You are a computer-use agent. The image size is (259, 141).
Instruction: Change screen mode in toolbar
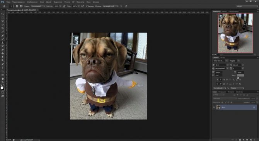2,96
